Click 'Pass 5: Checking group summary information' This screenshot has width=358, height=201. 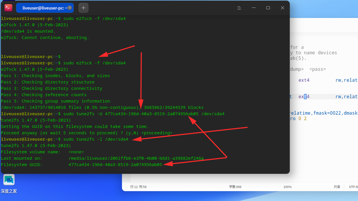pos(55,101)
